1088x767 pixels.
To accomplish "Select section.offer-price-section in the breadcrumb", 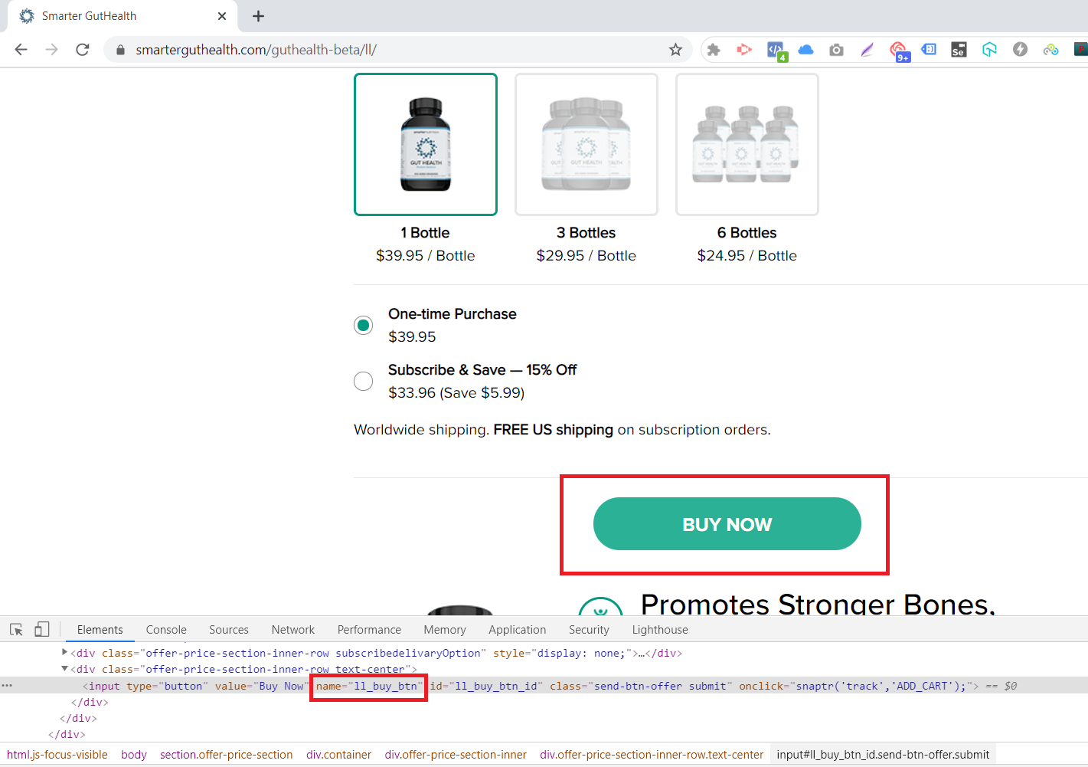I will pyautogui.click(x=226, y=755).
